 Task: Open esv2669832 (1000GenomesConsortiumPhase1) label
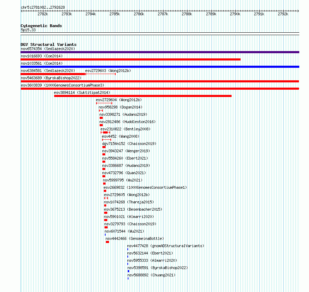145,187
